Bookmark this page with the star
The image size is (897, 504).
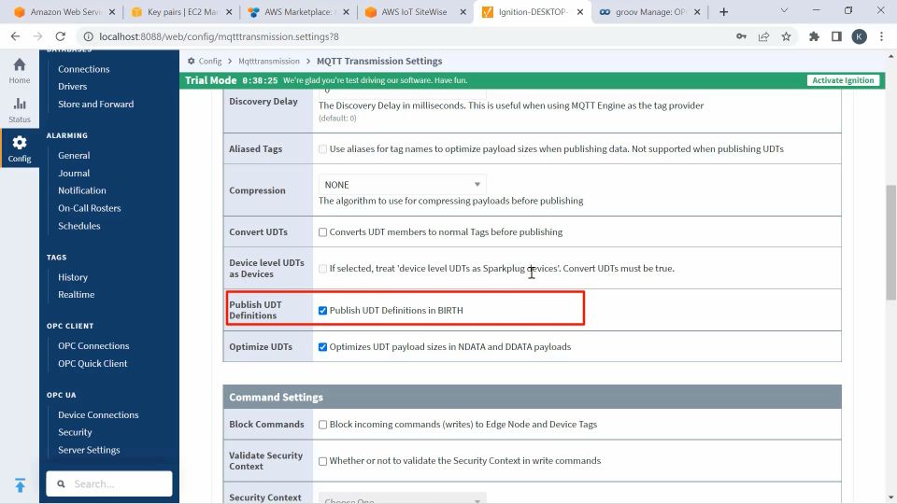click(786, 36)
